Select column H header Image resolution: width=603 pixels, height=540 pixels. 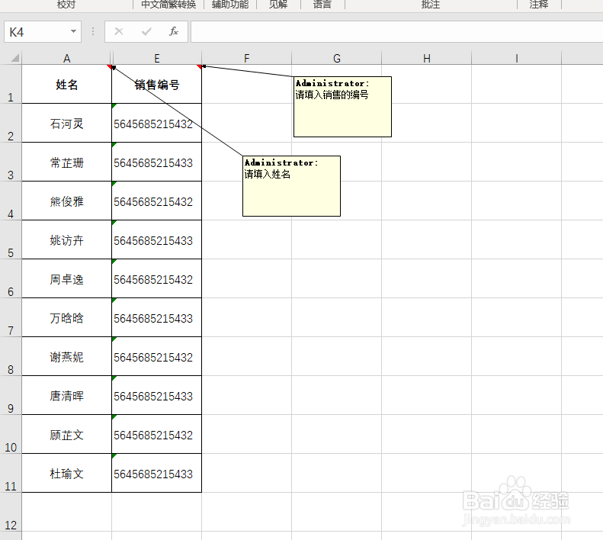426,58
